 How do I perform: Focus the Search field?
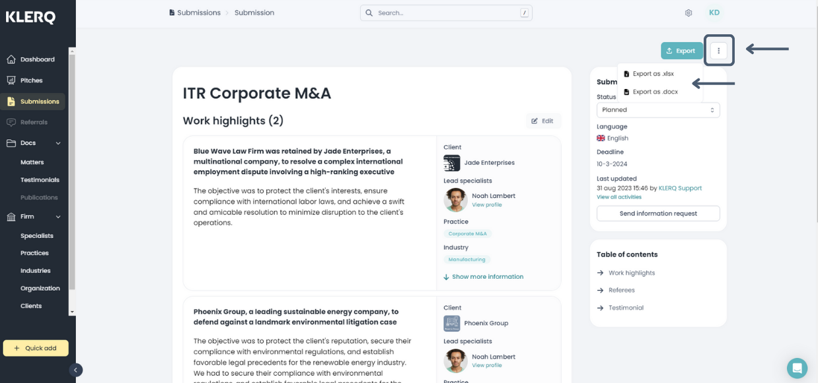[x=446, y=13]
